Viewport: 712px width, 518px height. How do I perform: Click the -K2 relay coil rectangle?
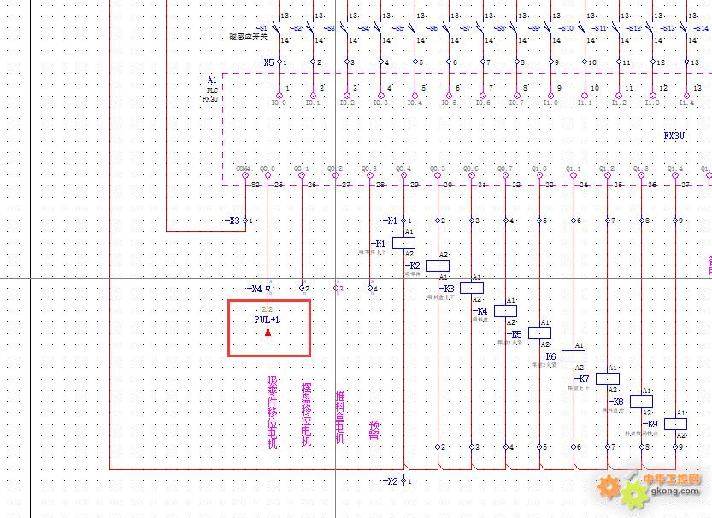[x=438, y=266]
